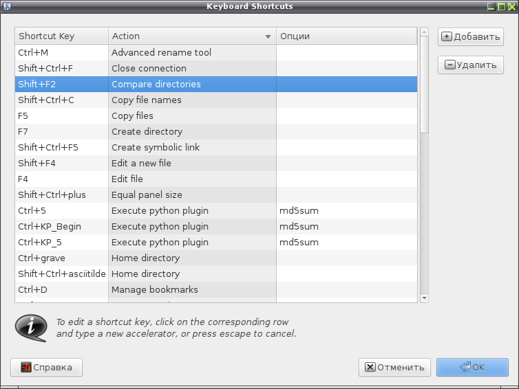Select the Compare directories row

[x=216, y=85]
